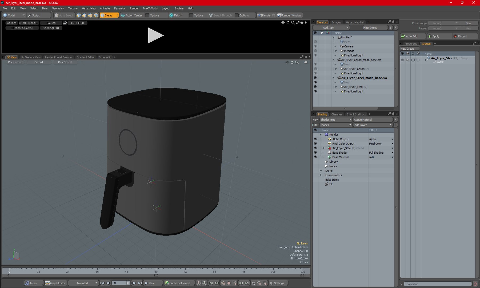This screenshot has width=480, height=288.
Task: Expand the Lights node in Shader Tree
Action: pos(321,171)
